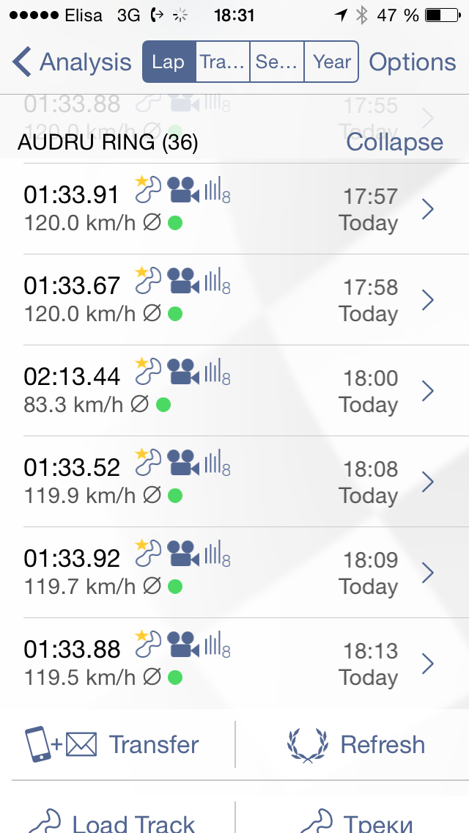Tap the starred track icon on lap 01:33.92
The height and width of the screenshot is (833, 469).
(148, 554)
